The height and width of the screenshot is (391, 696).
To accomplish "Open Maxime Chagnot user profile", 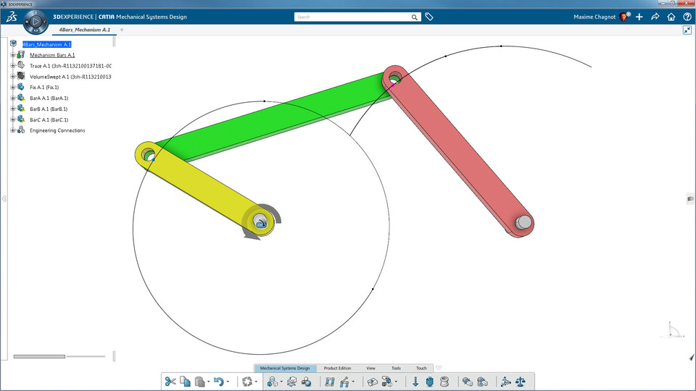I will 602,17.
